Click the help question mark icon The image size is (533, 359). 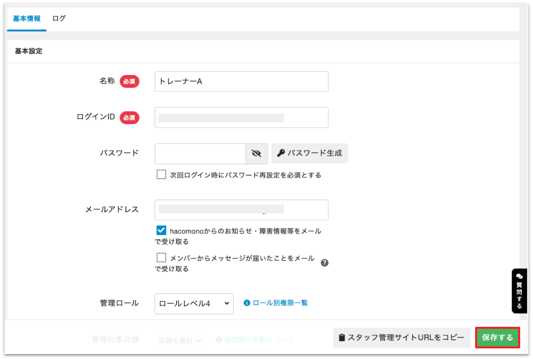(325, 262)
